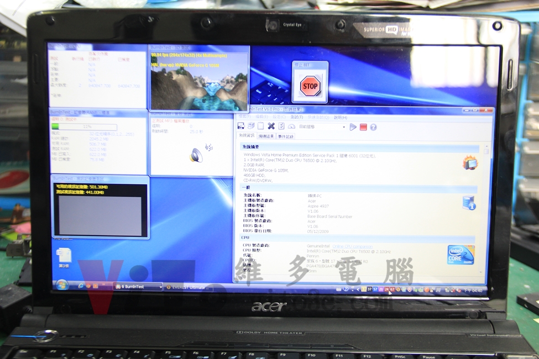Open the 快速測試(Q) menu
Screen dimensions: 539x359
pyautogui.click(x=318, y=118)
